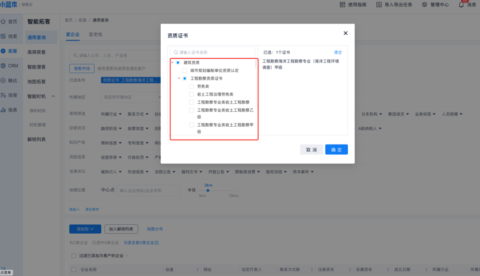Click the 消息 notification bell icon
Screen dimensions: 480x276
pos(461,5)
